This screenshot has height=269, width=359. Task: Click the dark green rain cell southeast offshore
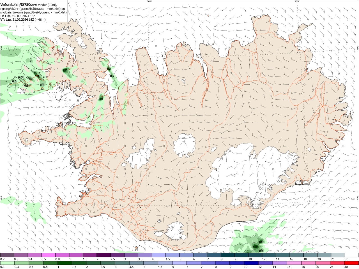coord(256,246)
